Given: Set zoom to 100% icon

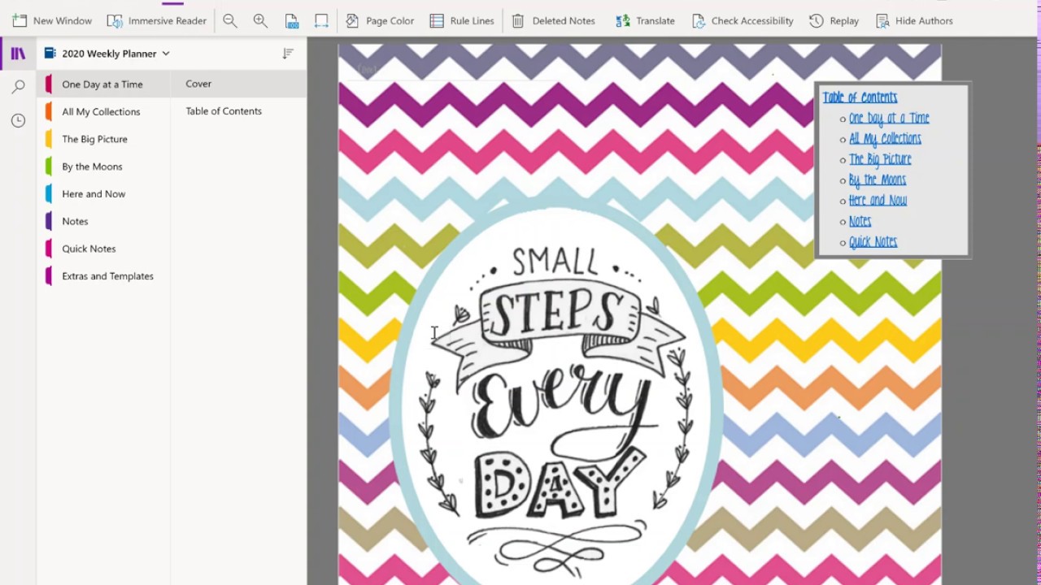Looking at the screenshot, I should pos(291,20).
